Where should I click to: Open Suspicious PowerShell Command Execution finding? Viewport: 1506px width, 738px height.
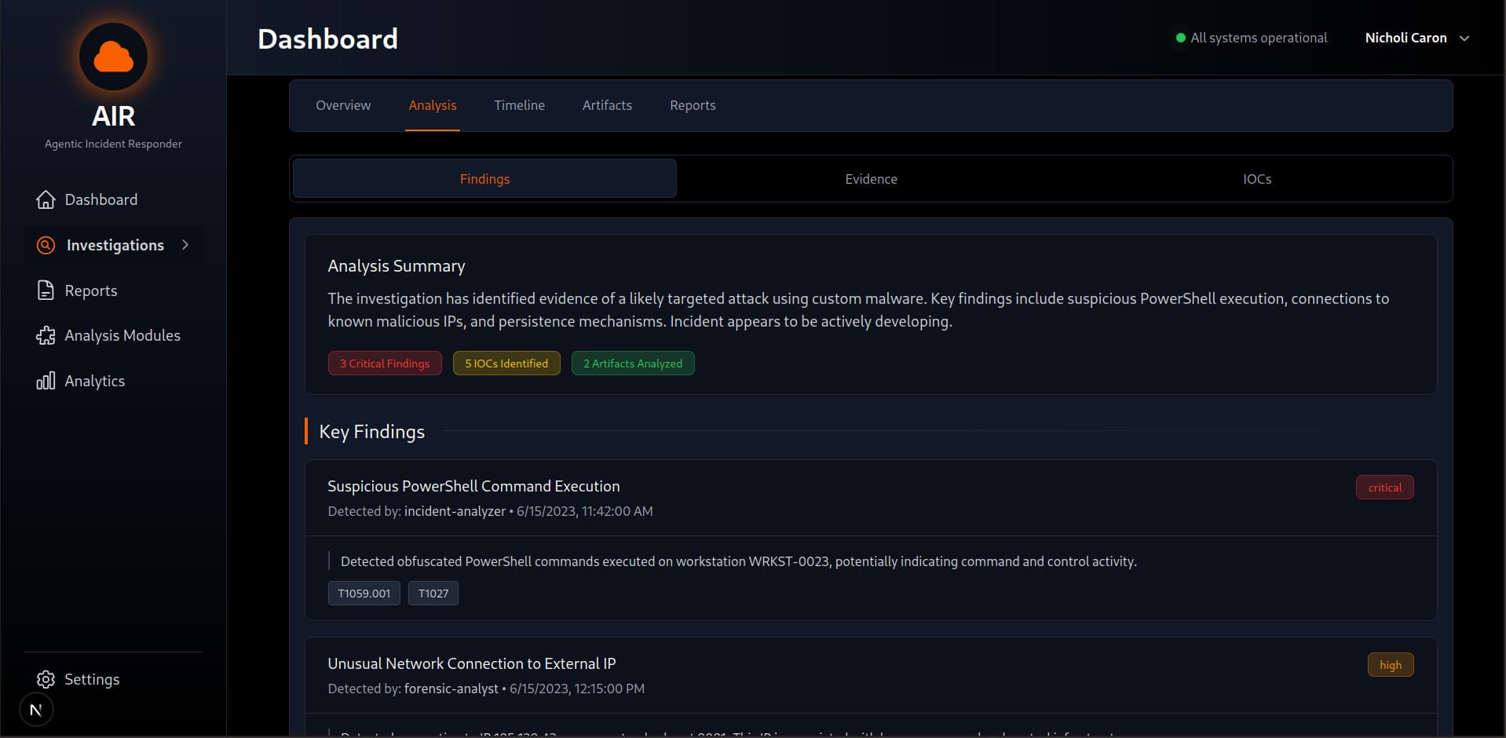tap(473, 486)
